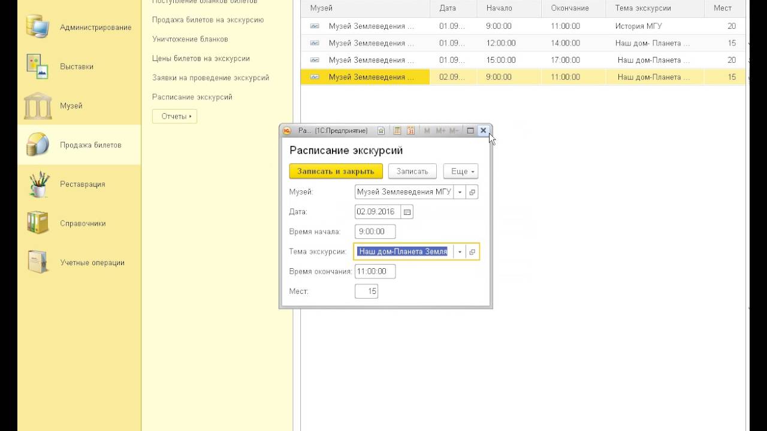767x431 pixels.
Task: Click the favorites star icon in dialog titlebar
Action: (381, 130)
